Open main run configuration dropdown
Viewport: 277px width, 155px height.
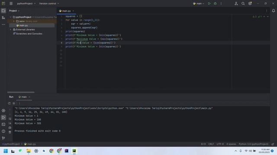point(199,3)
